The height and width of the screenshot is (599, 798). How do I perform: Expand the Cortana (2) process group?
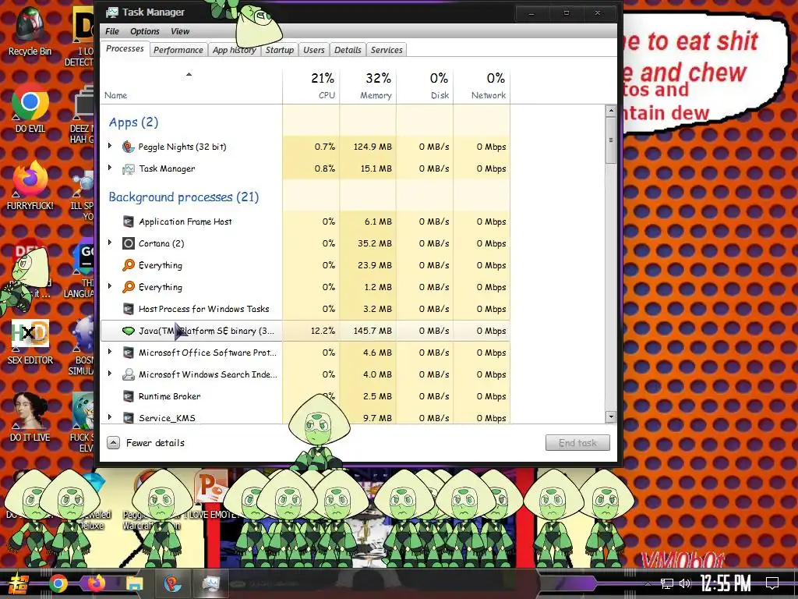pyautogui.click(x=110, y=243)
